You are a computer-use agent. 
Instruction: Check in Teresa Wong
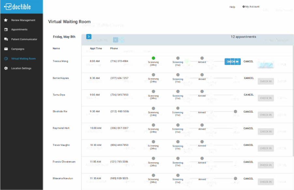pyautogui.click(x=232, y=61)
